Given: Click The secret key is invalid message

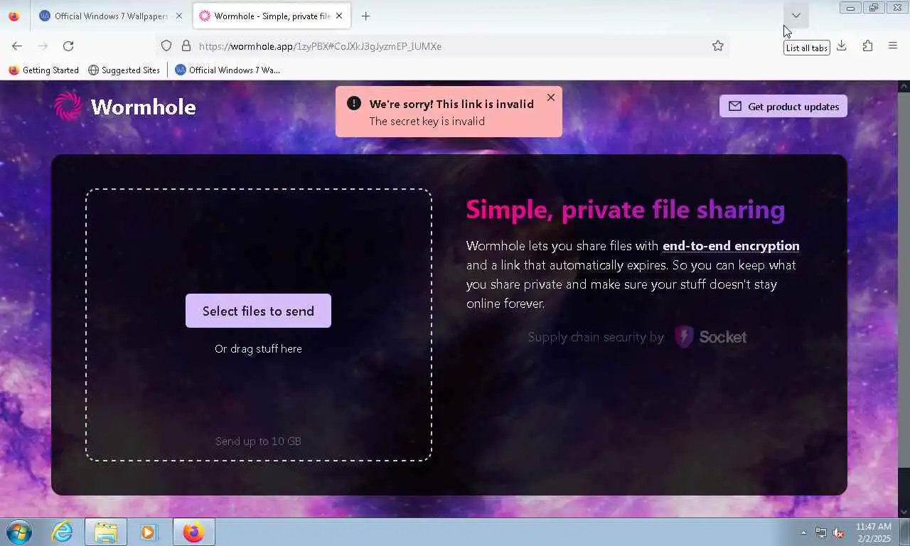Looking at the screenshot, I should click(427, 121).
